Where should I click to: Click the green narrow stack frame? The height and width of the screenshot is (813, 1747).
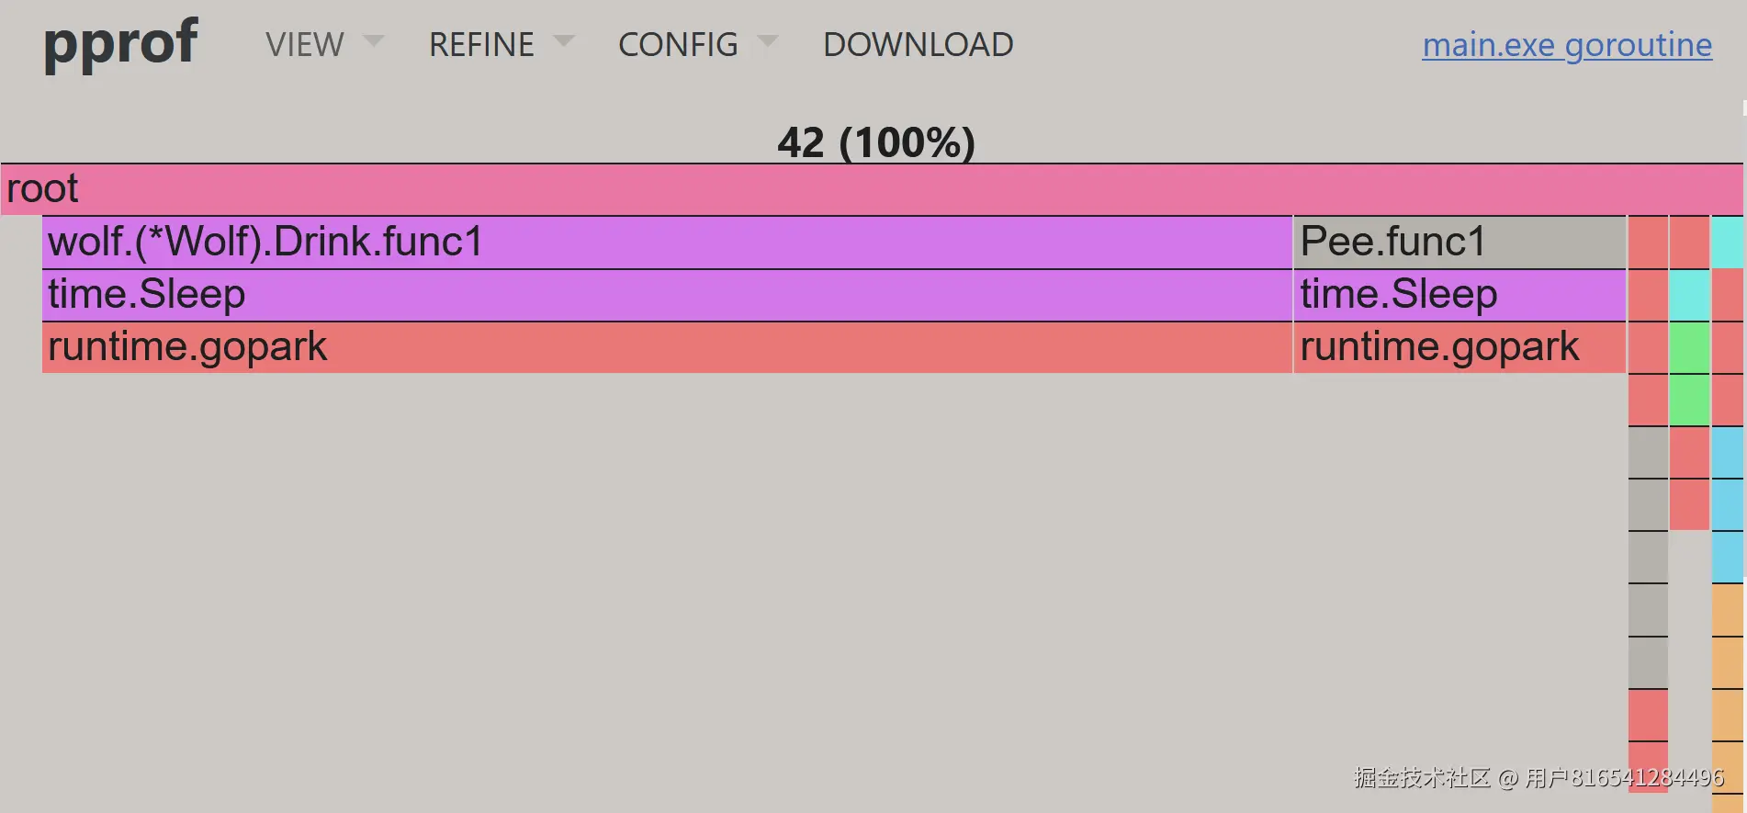1688,347
